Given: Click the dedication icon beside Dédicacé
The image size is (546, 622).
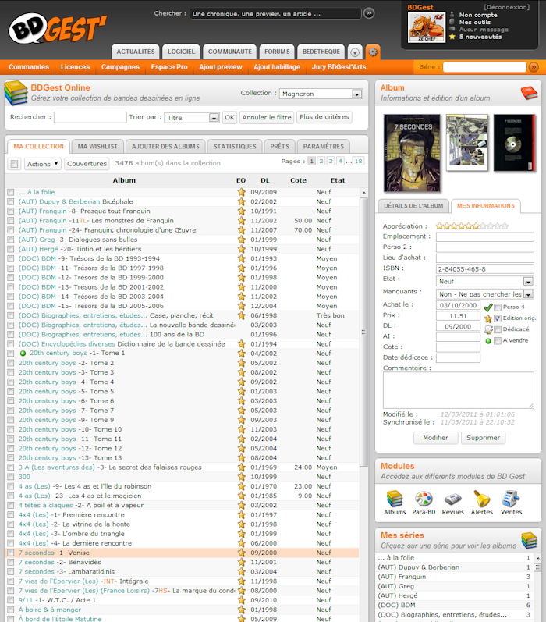Looking at the screenshot, I should pyautogui.click(x=488, y=329).
